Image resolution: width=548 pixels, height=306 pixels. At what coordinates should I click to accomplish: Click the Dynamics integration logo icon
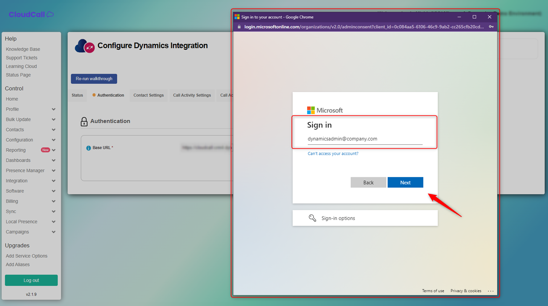coord(85,46)
